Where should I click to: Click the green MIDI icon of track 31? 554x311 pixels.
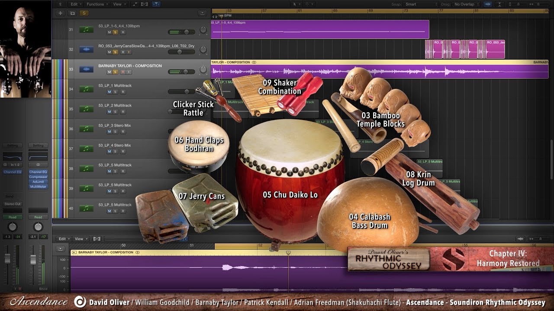coord(86,30)
